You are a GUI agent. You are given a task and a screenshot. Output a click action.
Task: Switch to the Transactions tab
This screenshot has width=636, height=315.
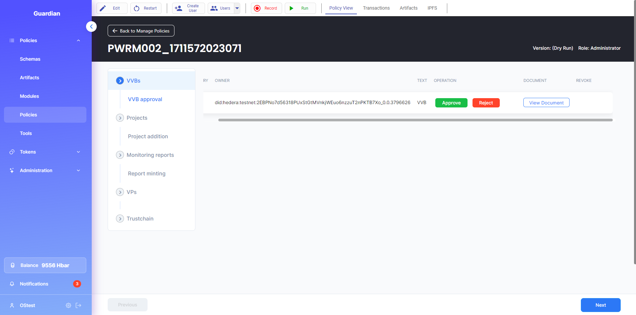[x=376, y=8]
